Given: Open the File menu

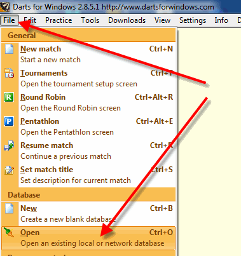Looking at the screenshot, I should (9, 20).
